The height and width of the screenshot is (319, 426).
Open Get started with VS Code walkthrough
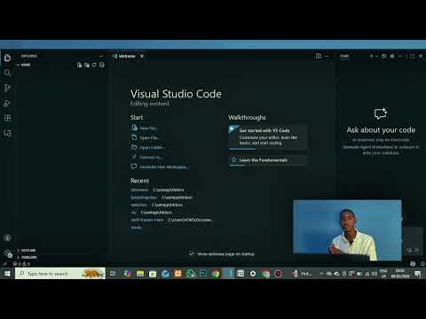click(x=268, y=136)
